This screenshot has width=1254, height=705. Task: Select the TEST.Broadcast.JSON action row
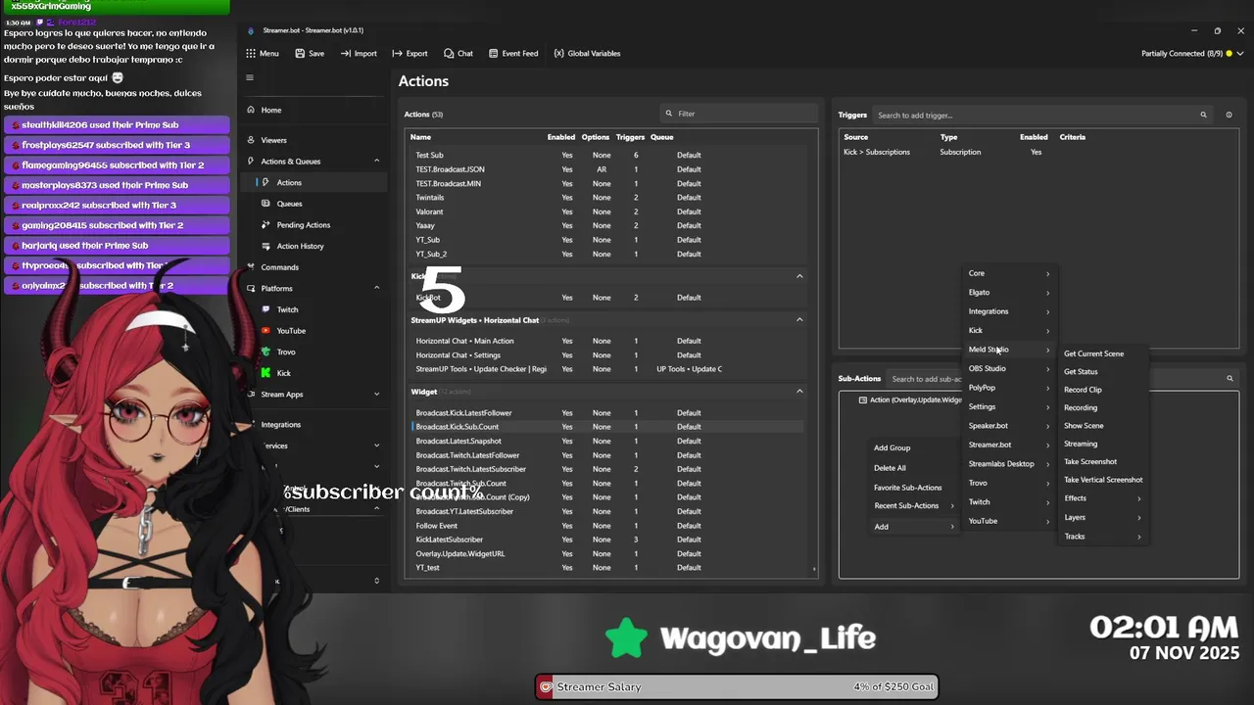click(607, 169)
